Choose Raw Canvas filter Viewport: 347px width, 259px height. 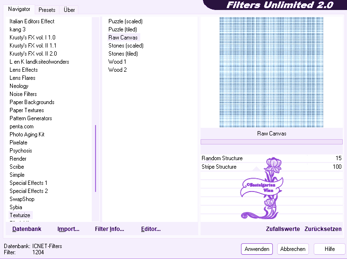click(123, 38)
